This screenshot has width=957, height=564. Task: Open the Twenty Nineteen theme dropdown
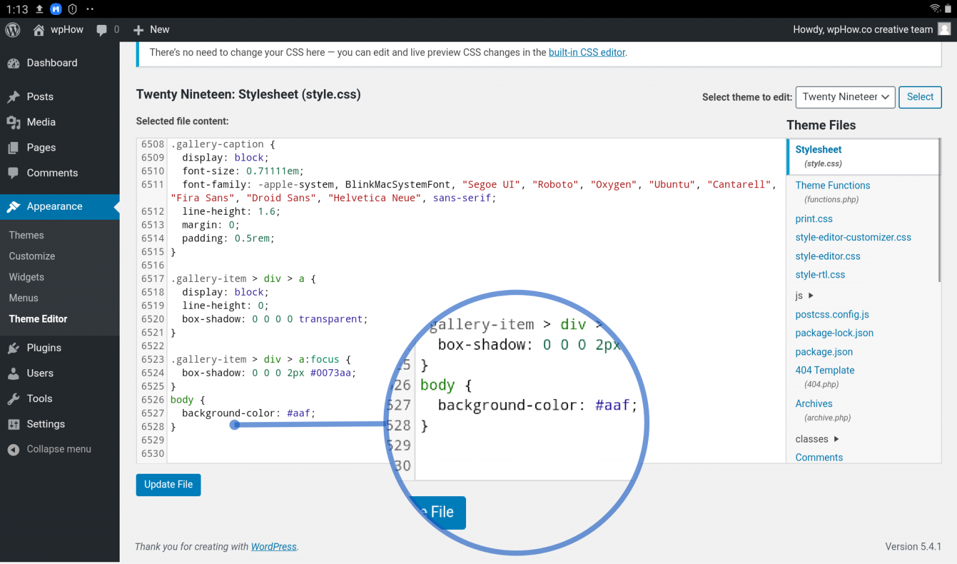coord(845,97)
